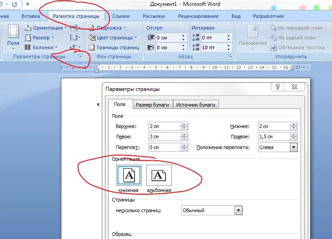Open Вид ribbon tab

[236, 16]
